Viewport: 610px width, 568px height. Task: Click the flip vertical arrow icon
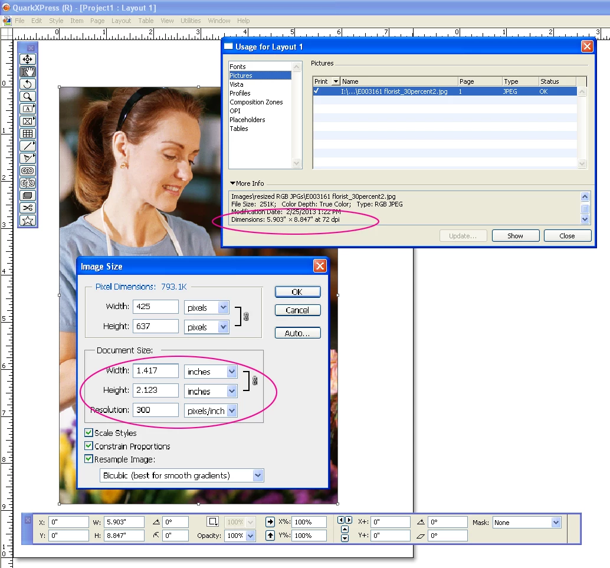point(270,536)
